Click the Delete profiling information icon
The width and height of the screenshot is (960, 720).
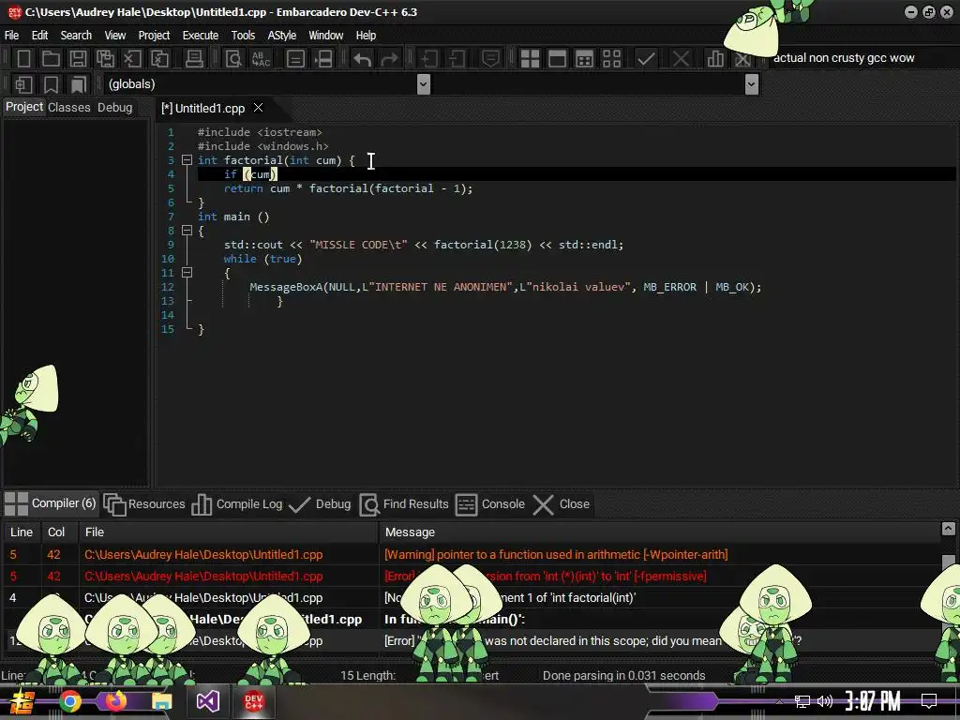[742, 59]
